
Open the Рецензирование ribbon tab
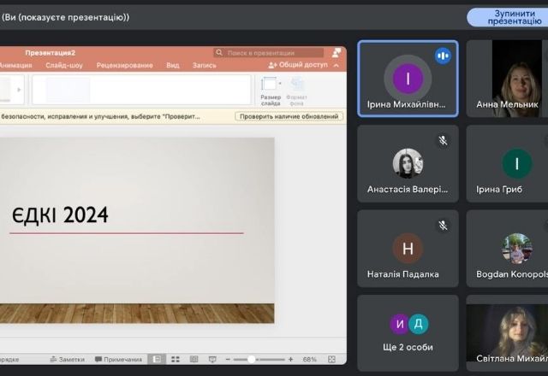coord(125,65)
